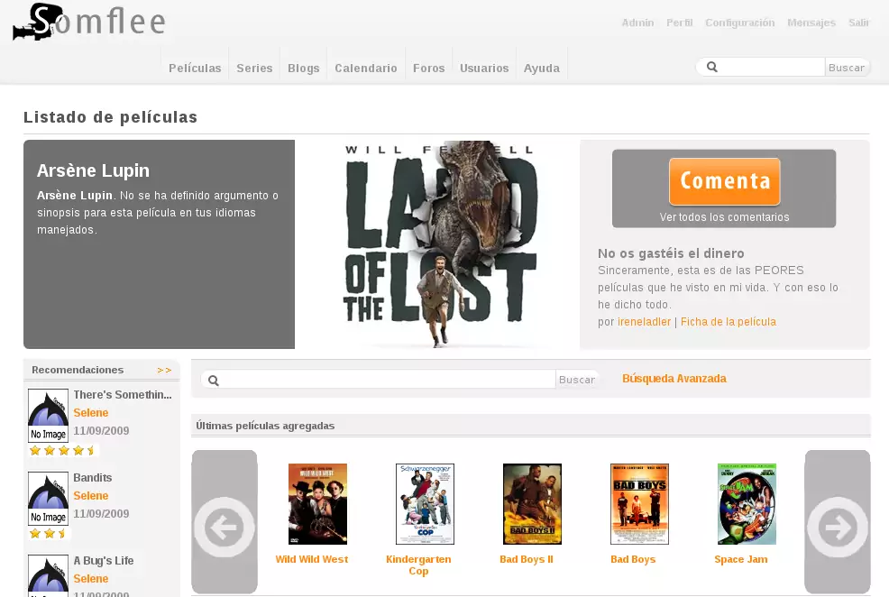This screenshot has height=597, width=889.
Task: Open the Series menu
Action: coord(254,68)
